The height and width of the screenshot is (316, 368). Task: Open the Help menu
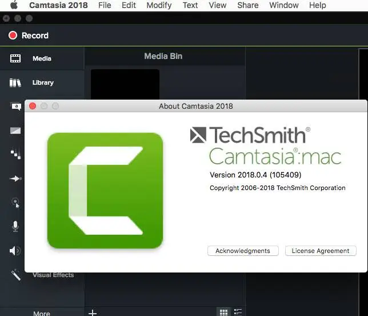pos(318,5)
